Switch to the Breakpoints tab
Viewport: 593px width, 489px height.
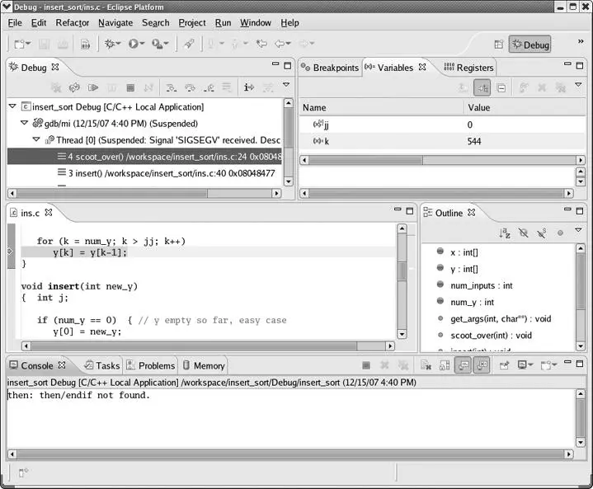(329, 68)
